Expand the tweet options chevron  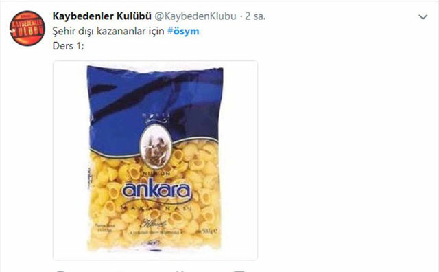click(x=423, y=17)
